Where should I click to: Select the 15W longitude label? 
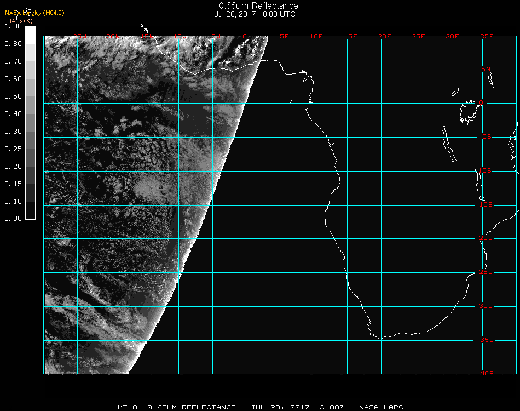coord(147,36)
